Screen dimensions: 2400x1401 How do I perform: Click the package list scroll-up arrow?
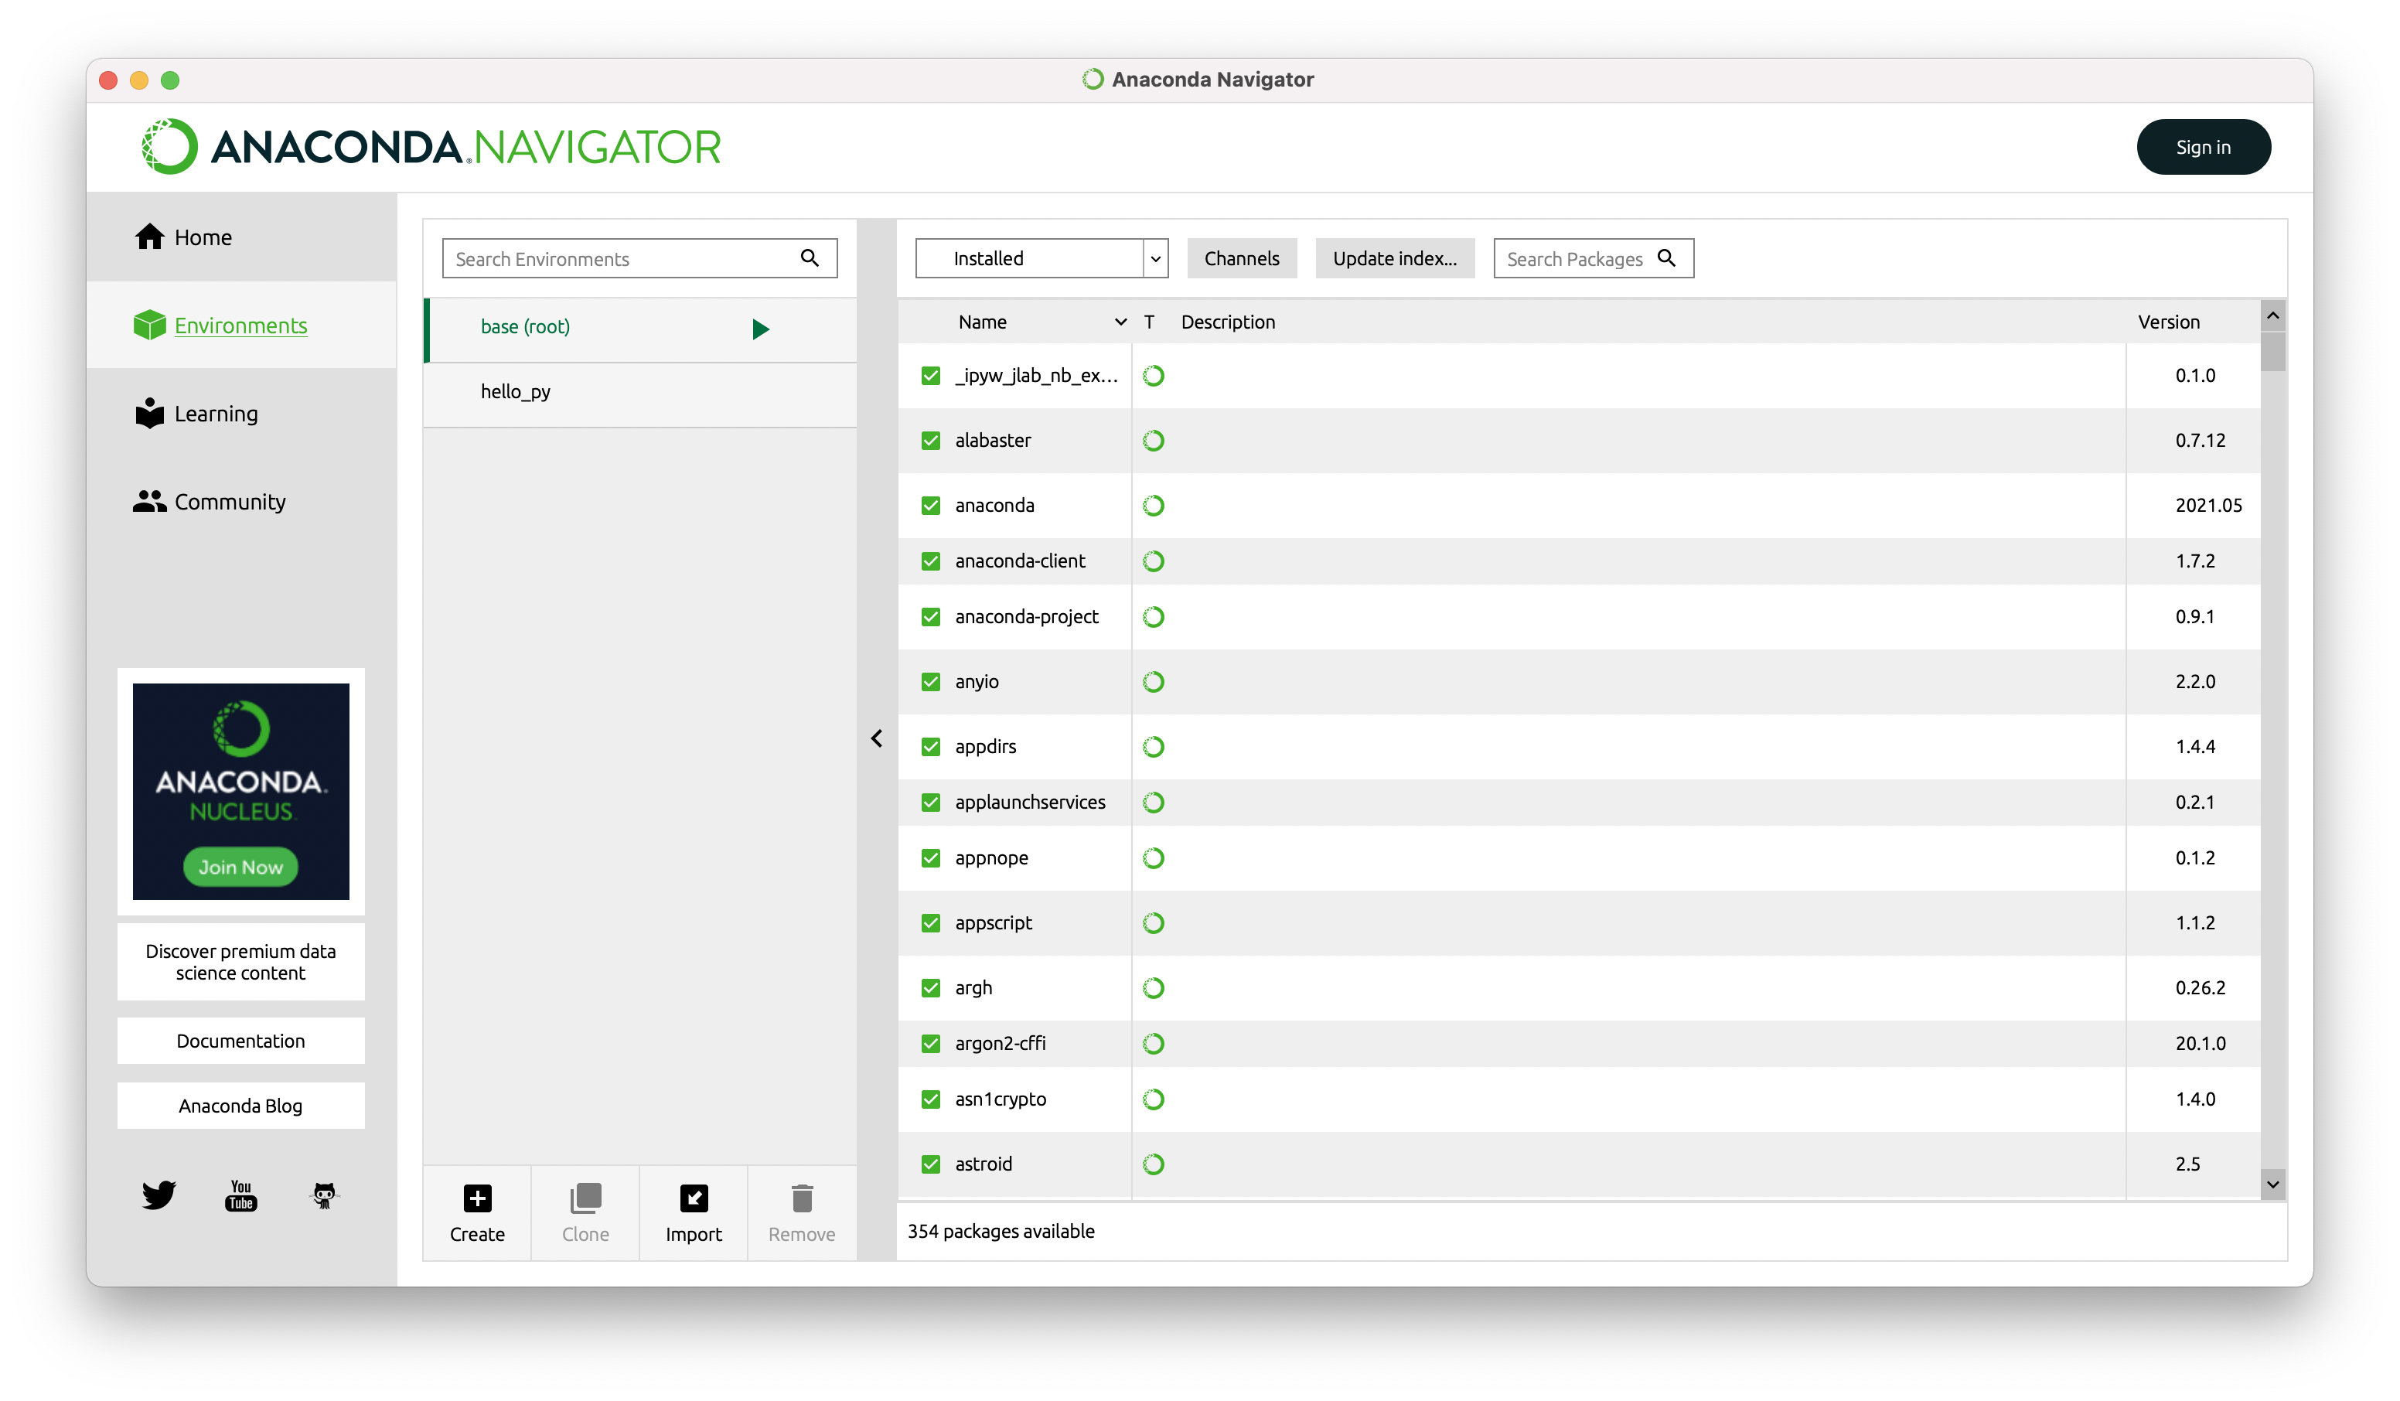pos(2272,315)
